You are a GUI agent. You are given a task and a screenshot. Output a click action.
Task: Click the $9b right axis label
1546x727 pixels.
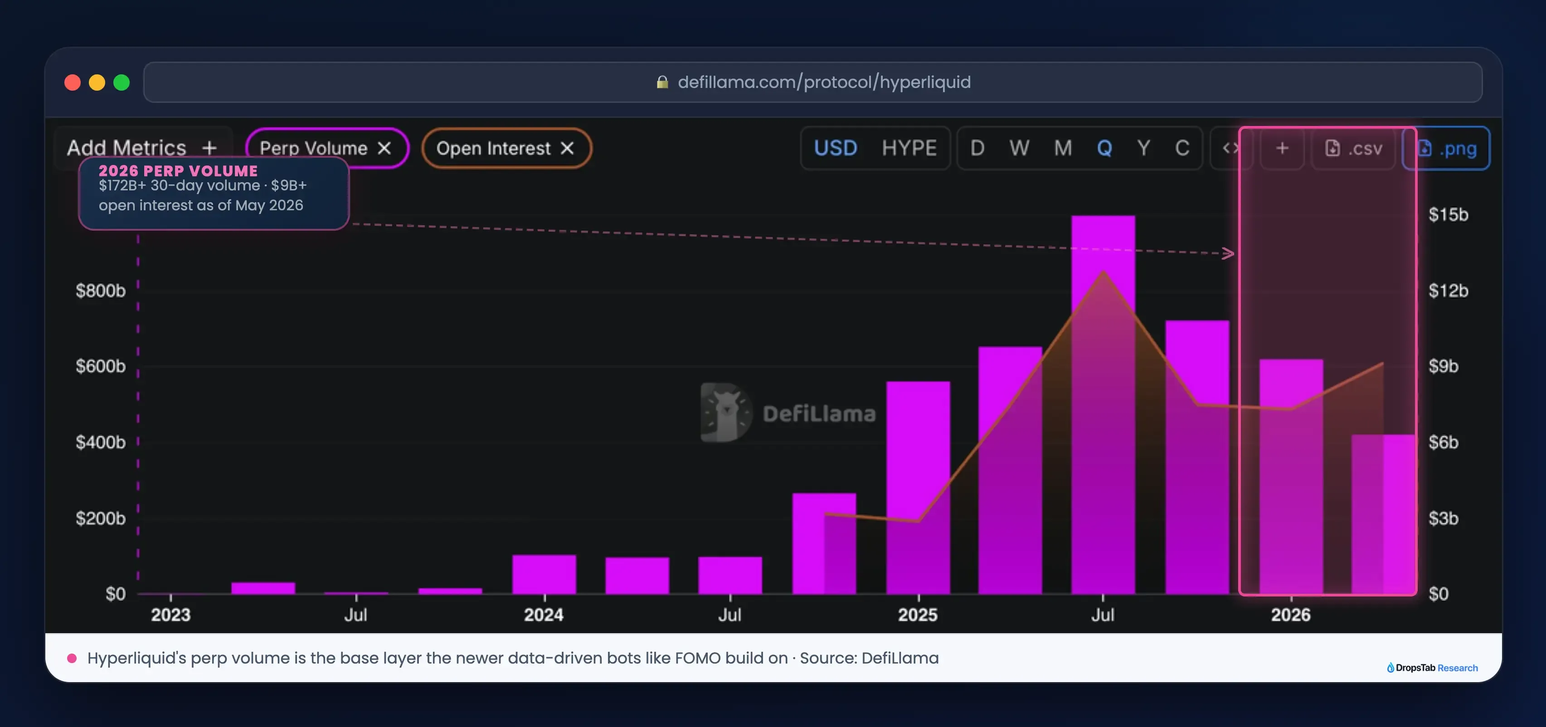pos(1444,367)
